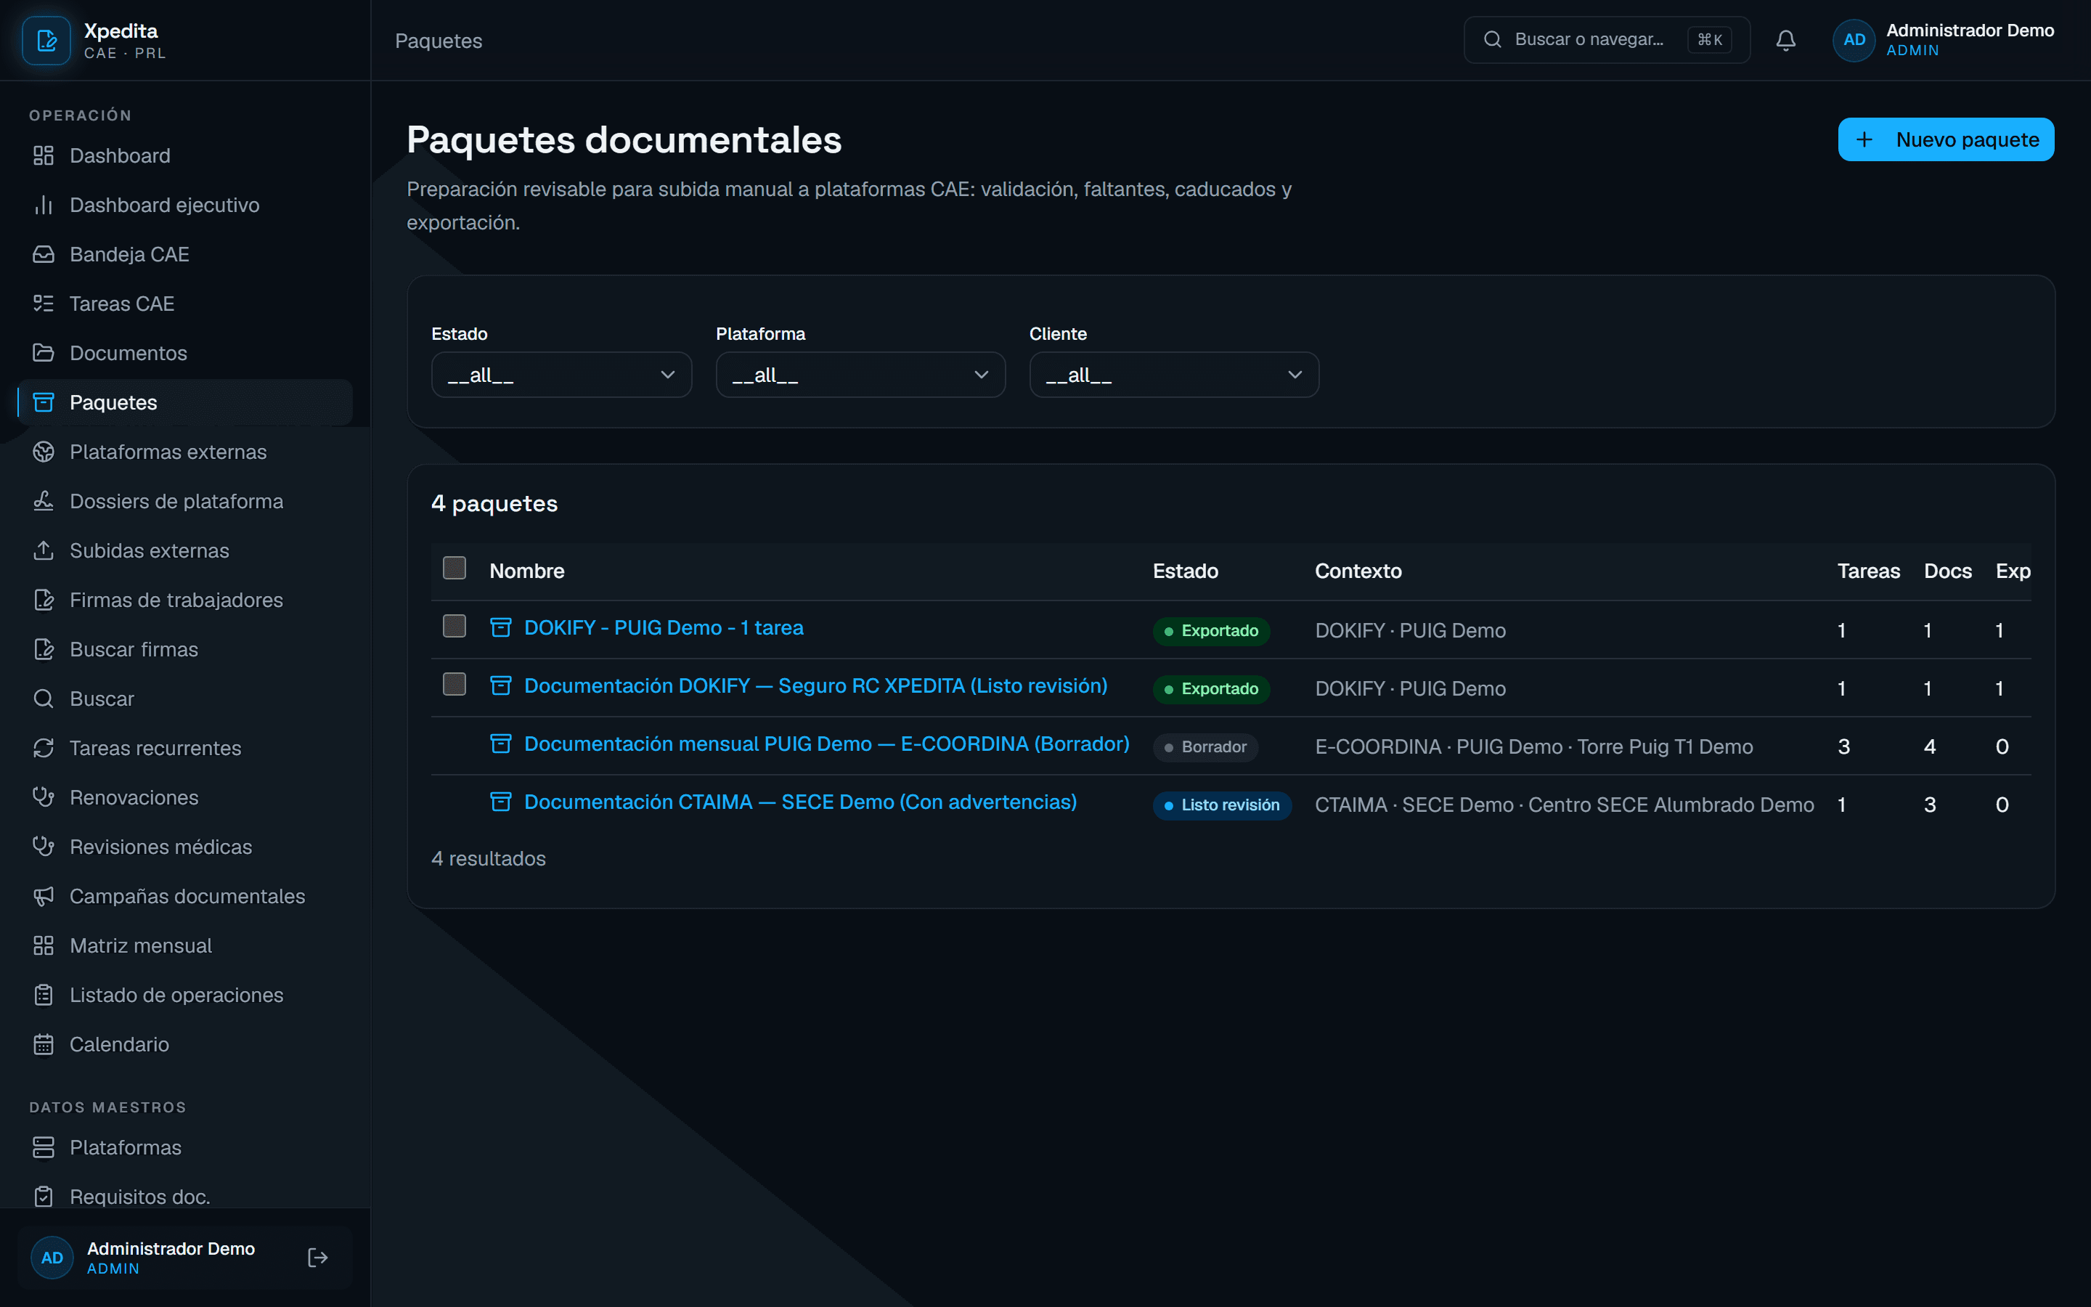Viewport: 2091px width, 1307px height.
Task: Click the Buscar firmas icon
Action: click(44, 648)
